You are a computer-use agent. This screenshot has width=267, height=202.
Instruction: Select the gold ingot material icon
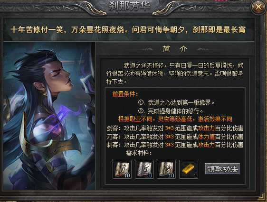(189, 169)
